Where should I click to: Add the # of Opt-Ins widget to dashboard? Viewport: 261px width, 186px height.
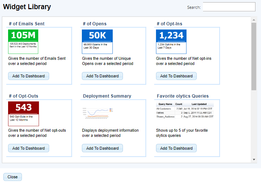(x=176, y=76)
